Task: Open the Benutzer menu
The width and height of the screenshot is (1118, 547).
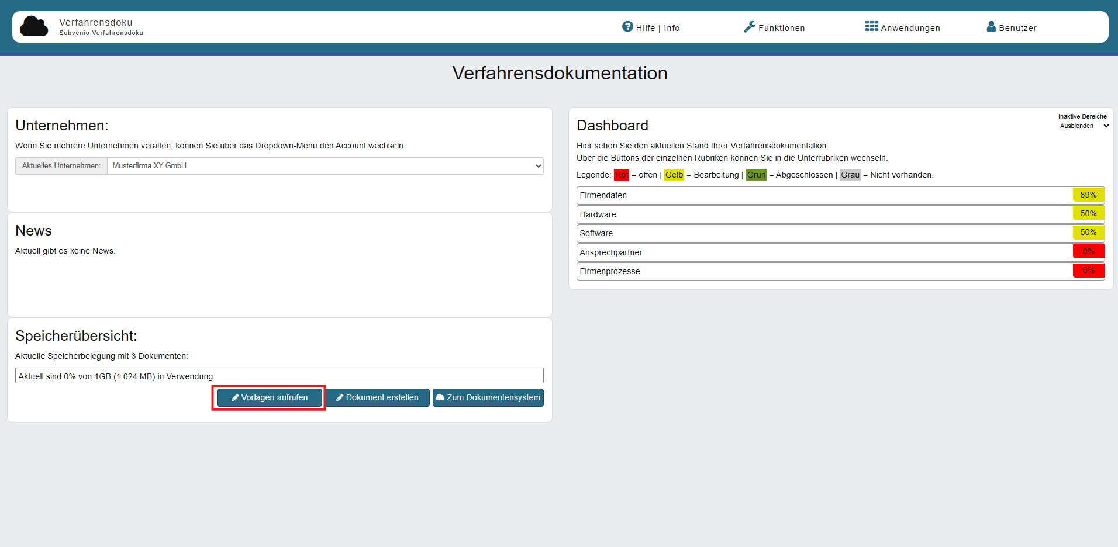Action: pyautogui.click(x=1012, y=27)
